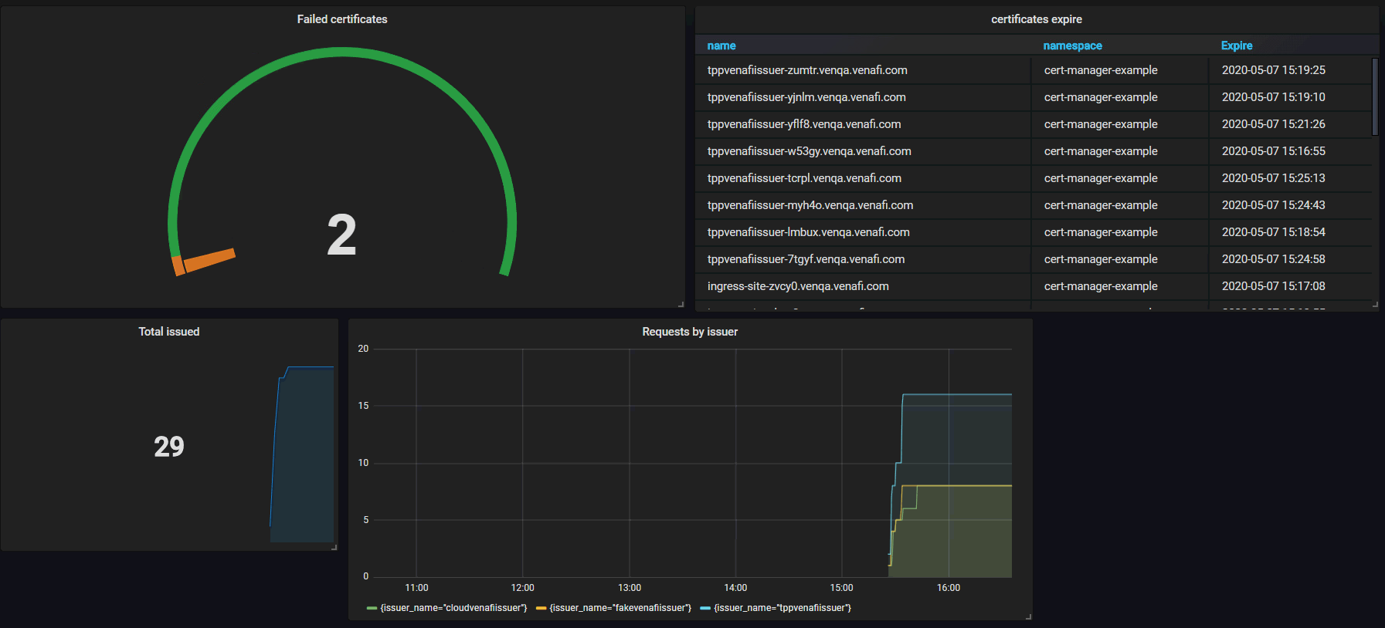1385x628 pixels.
Task: Click the Requests by issuer resize handle
Action: pos(1028,616)
